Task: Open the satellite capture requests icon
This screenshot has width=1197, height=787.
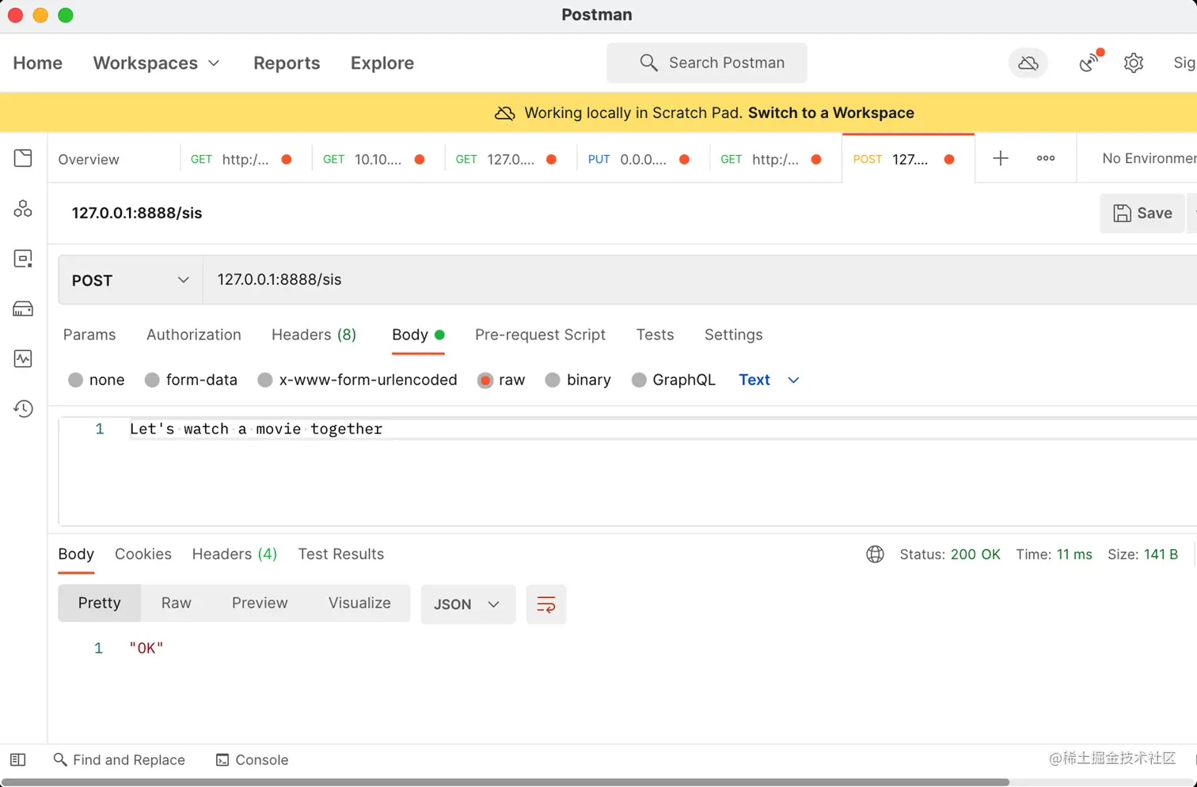Action: coord(1090,62)
